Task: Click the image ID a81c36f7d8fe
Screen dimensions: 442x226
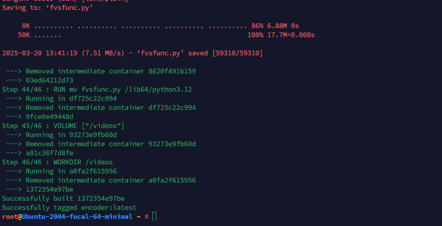Action: [50, 153]
